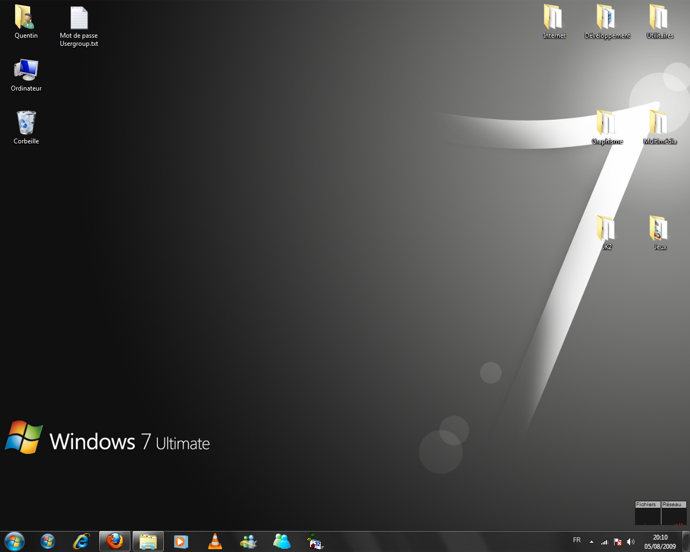690x552 pixels.
Task: Open the FR language selector
Action: point(577,540)
